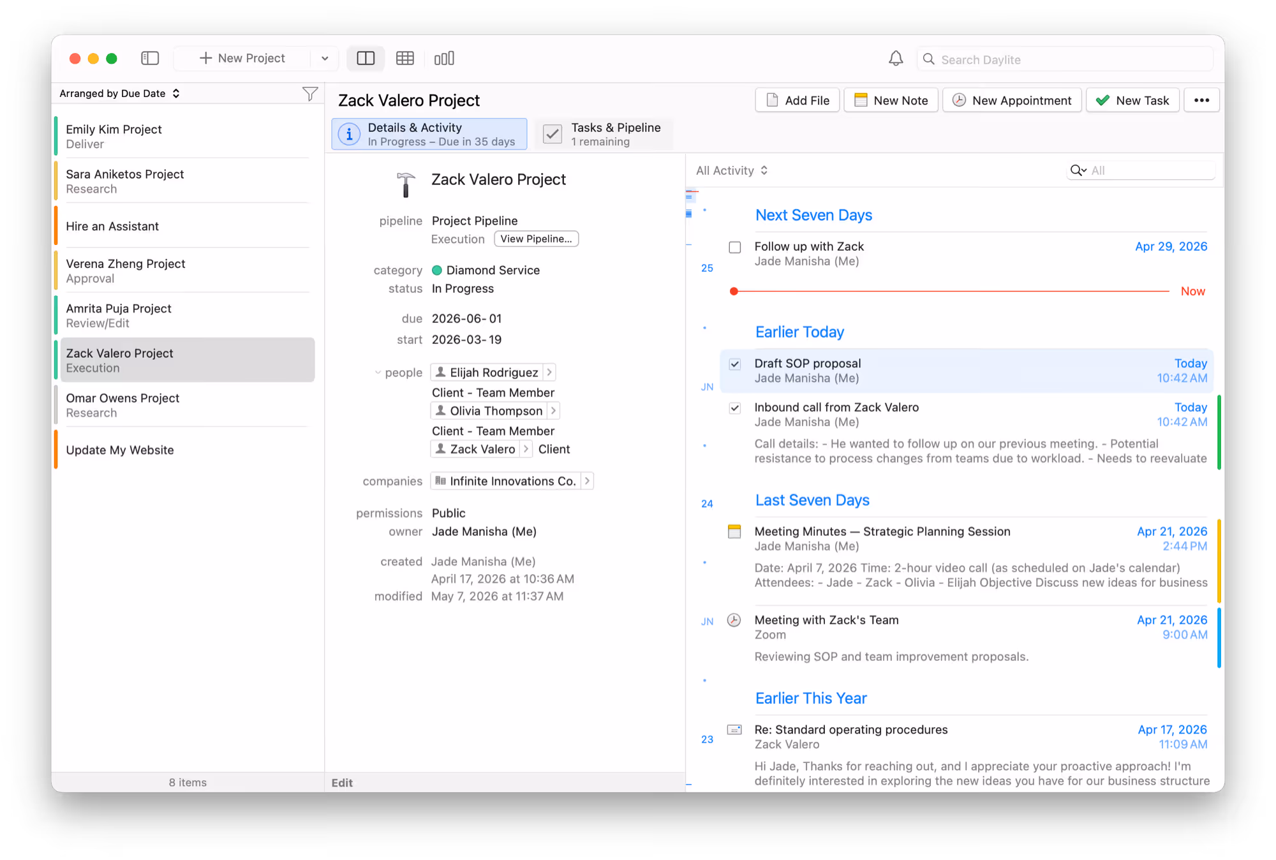Check the Follow up with Zack task
Image resolution: width=1276 pixels, height=860 pixels.
[x=735, y=247]
